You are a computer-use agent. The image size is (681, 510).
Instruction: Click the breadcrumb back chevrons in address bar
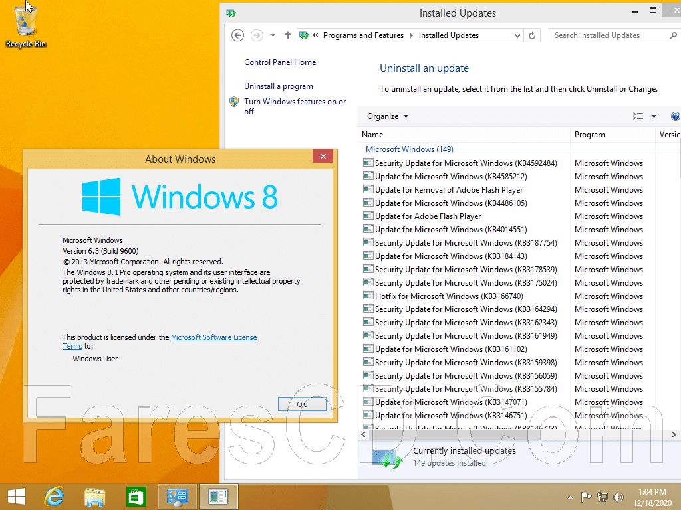[315, 35]
